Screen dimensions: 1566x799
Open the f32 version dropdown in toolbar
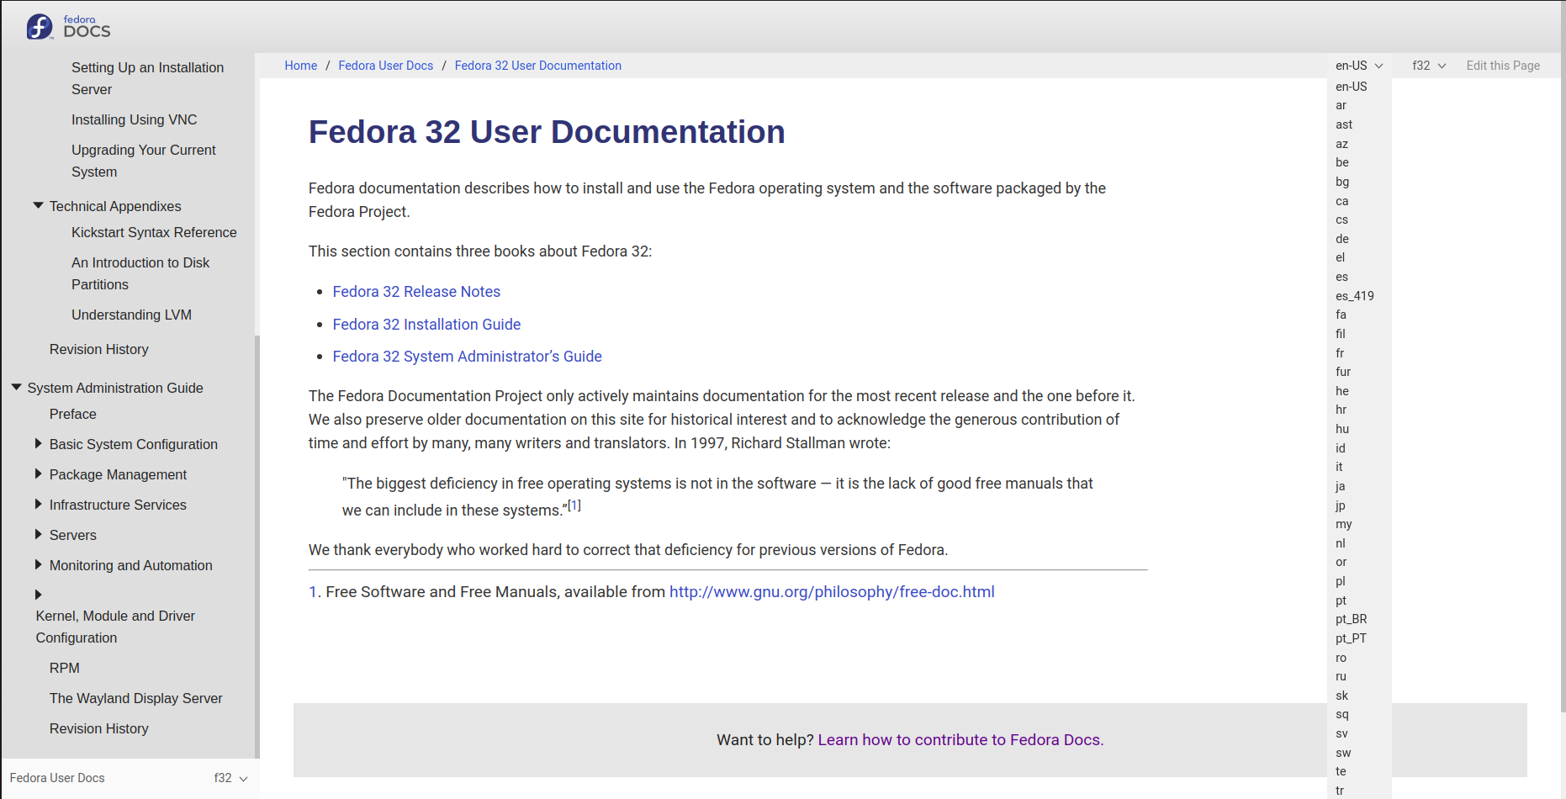pos(1429,66)
